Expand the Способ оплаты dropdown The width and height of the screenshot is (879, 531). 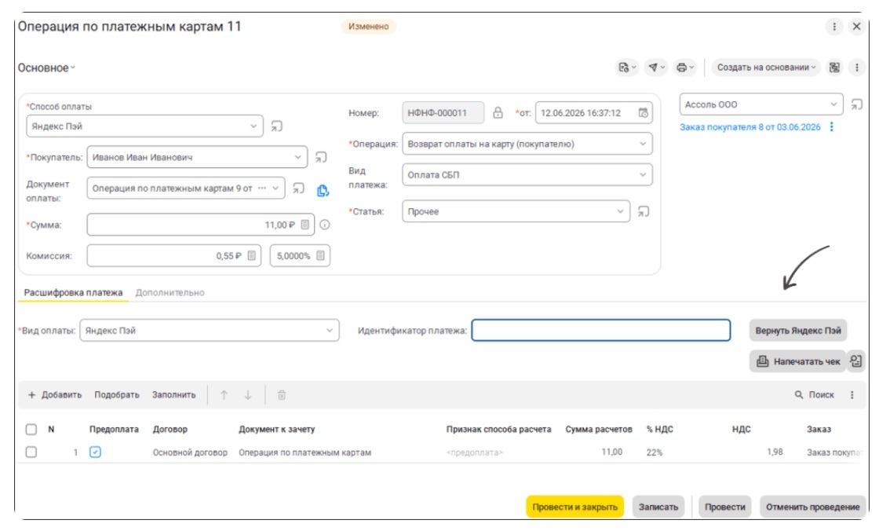[x=253, y=126]
